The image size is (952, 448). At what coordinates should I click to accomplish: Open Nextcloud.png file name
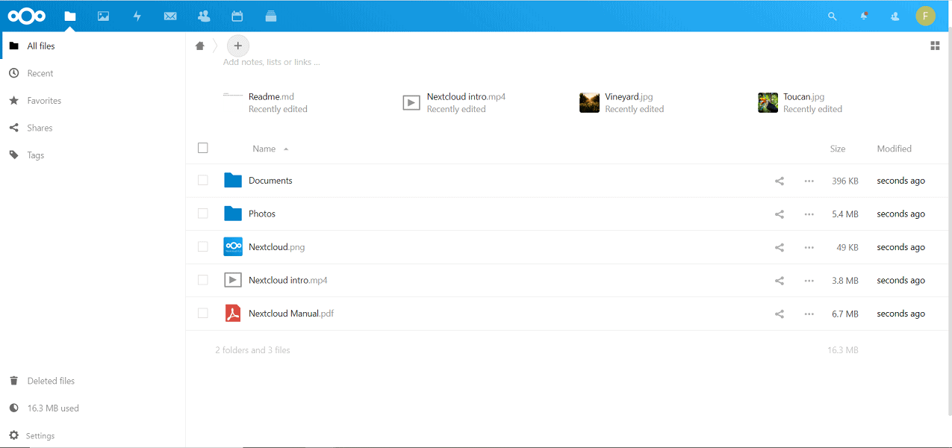[x=276, y=247]
